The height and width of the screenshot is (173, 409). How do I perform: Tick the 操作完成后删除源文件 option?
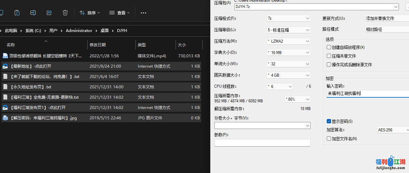coord(329,65)
